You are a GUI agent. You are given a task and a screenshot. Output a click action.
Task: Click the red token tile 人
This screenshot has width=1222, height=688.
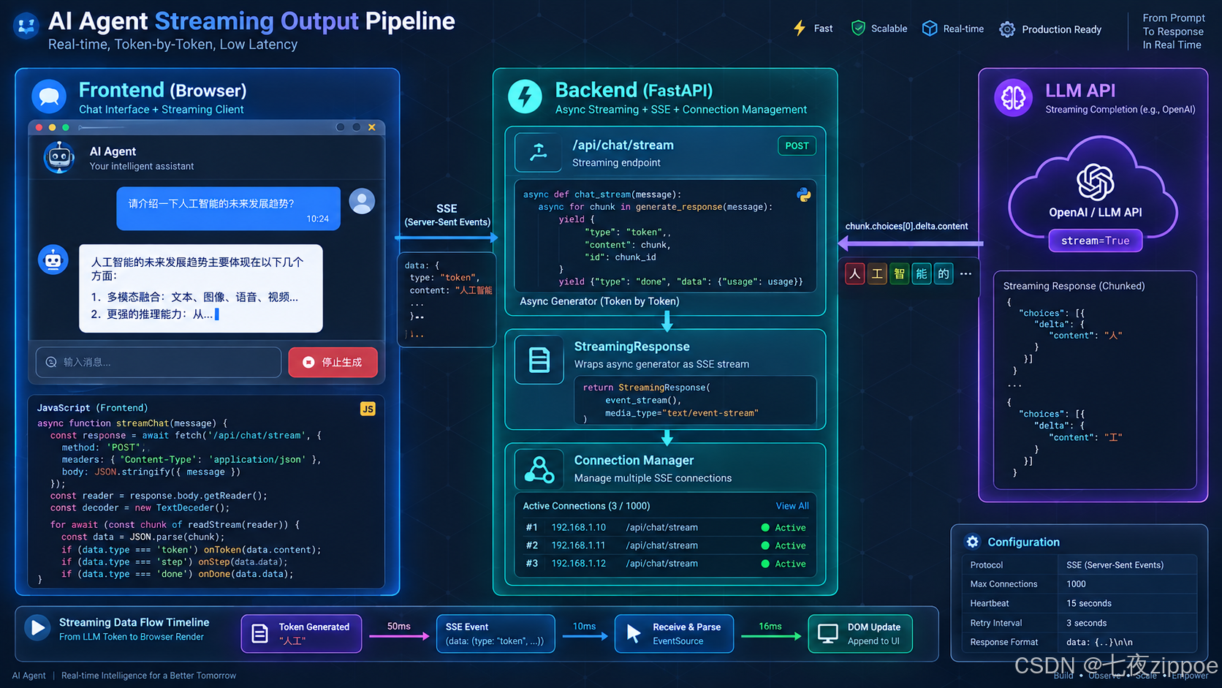[x=855, y=274]
